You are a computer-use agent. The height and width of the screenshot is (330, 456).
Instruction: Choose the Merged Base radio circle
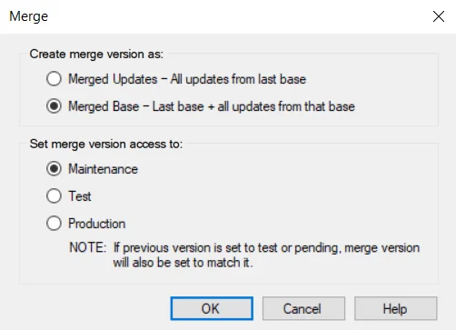pos(54,106)
